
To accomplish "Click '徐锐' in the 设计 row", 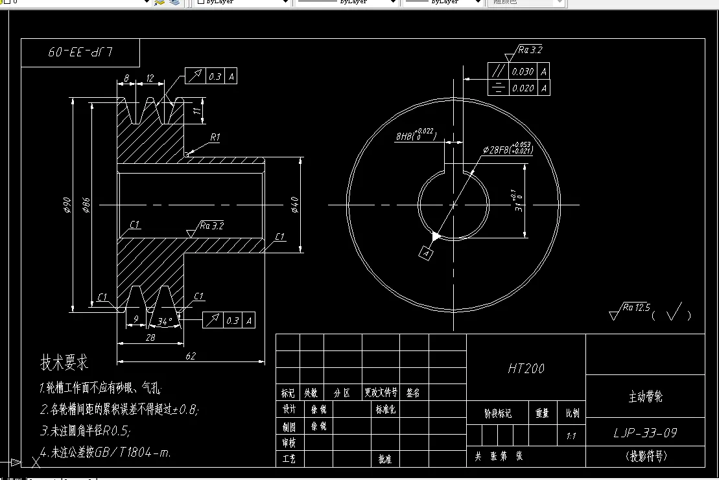I will (319, 409).
